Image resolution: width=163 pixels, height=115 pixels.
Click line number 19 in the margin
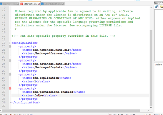click(x=4, y=43)
